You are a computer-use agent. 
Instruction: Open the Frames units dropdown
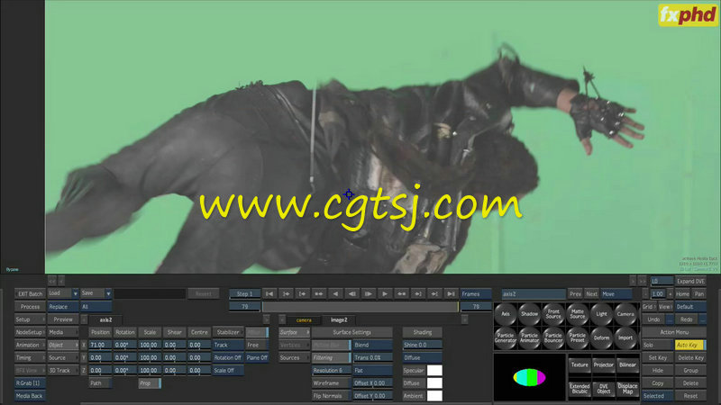476,294
